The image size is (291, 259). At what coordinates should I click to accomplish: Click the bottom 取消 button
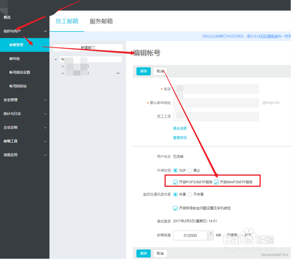(x=160, y=253)
